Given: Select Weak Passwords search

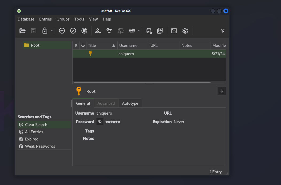Looking at the screenshot, I should [x=44, y=146].
